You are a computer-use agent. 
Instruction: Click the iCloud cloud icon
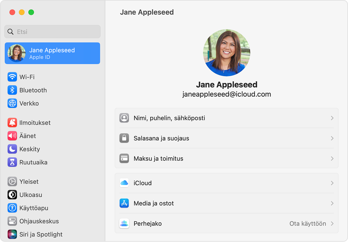(x=124, y=183)
